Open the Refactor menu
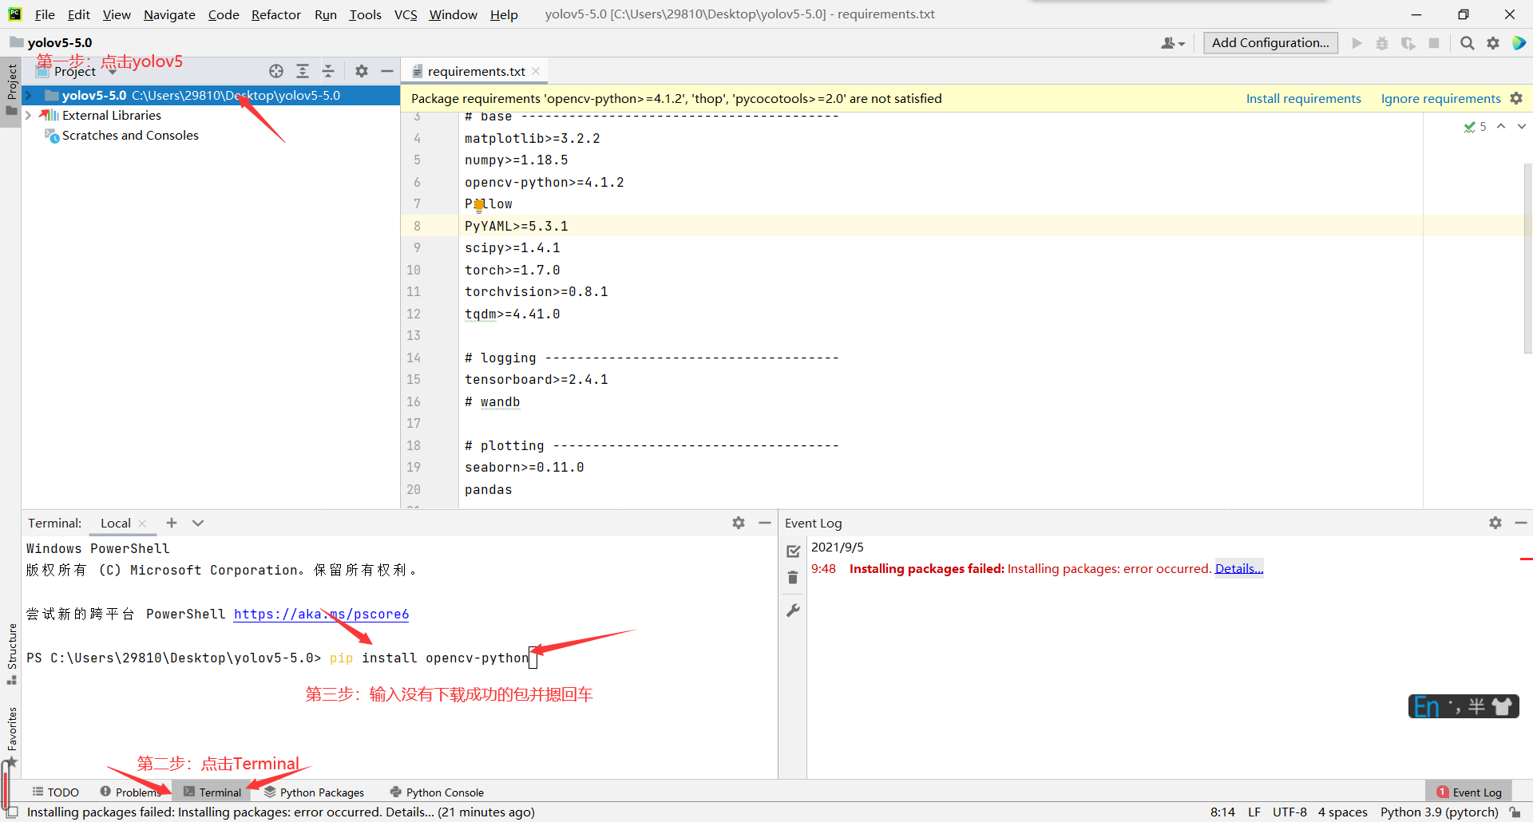The image size is (1533, 822). [x=275, y=14]
